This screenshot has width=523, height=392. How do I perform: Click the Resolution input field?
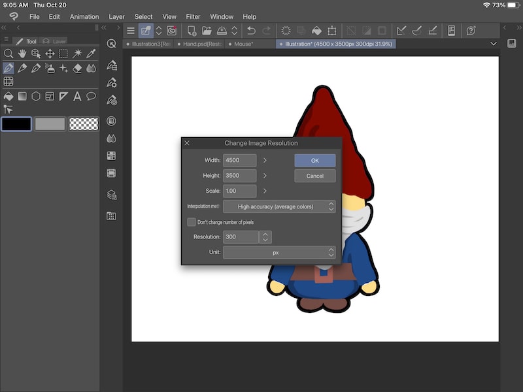(241, 237)
